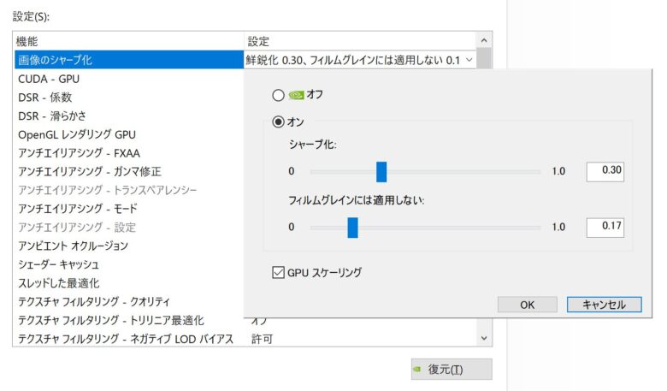Screen dimensions: 667x391
Task: Select the OpenGL レンダリング GPU row
Action: (129, 134)
